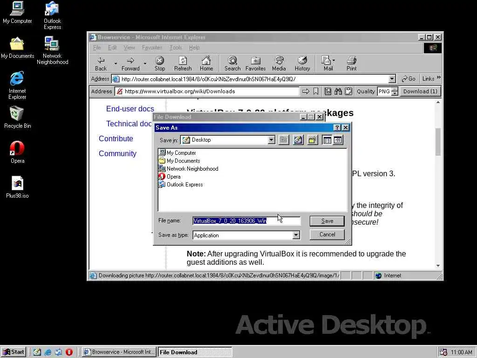
Task: Click the Quality PNG stepper arrows
Action: [395, 91]
